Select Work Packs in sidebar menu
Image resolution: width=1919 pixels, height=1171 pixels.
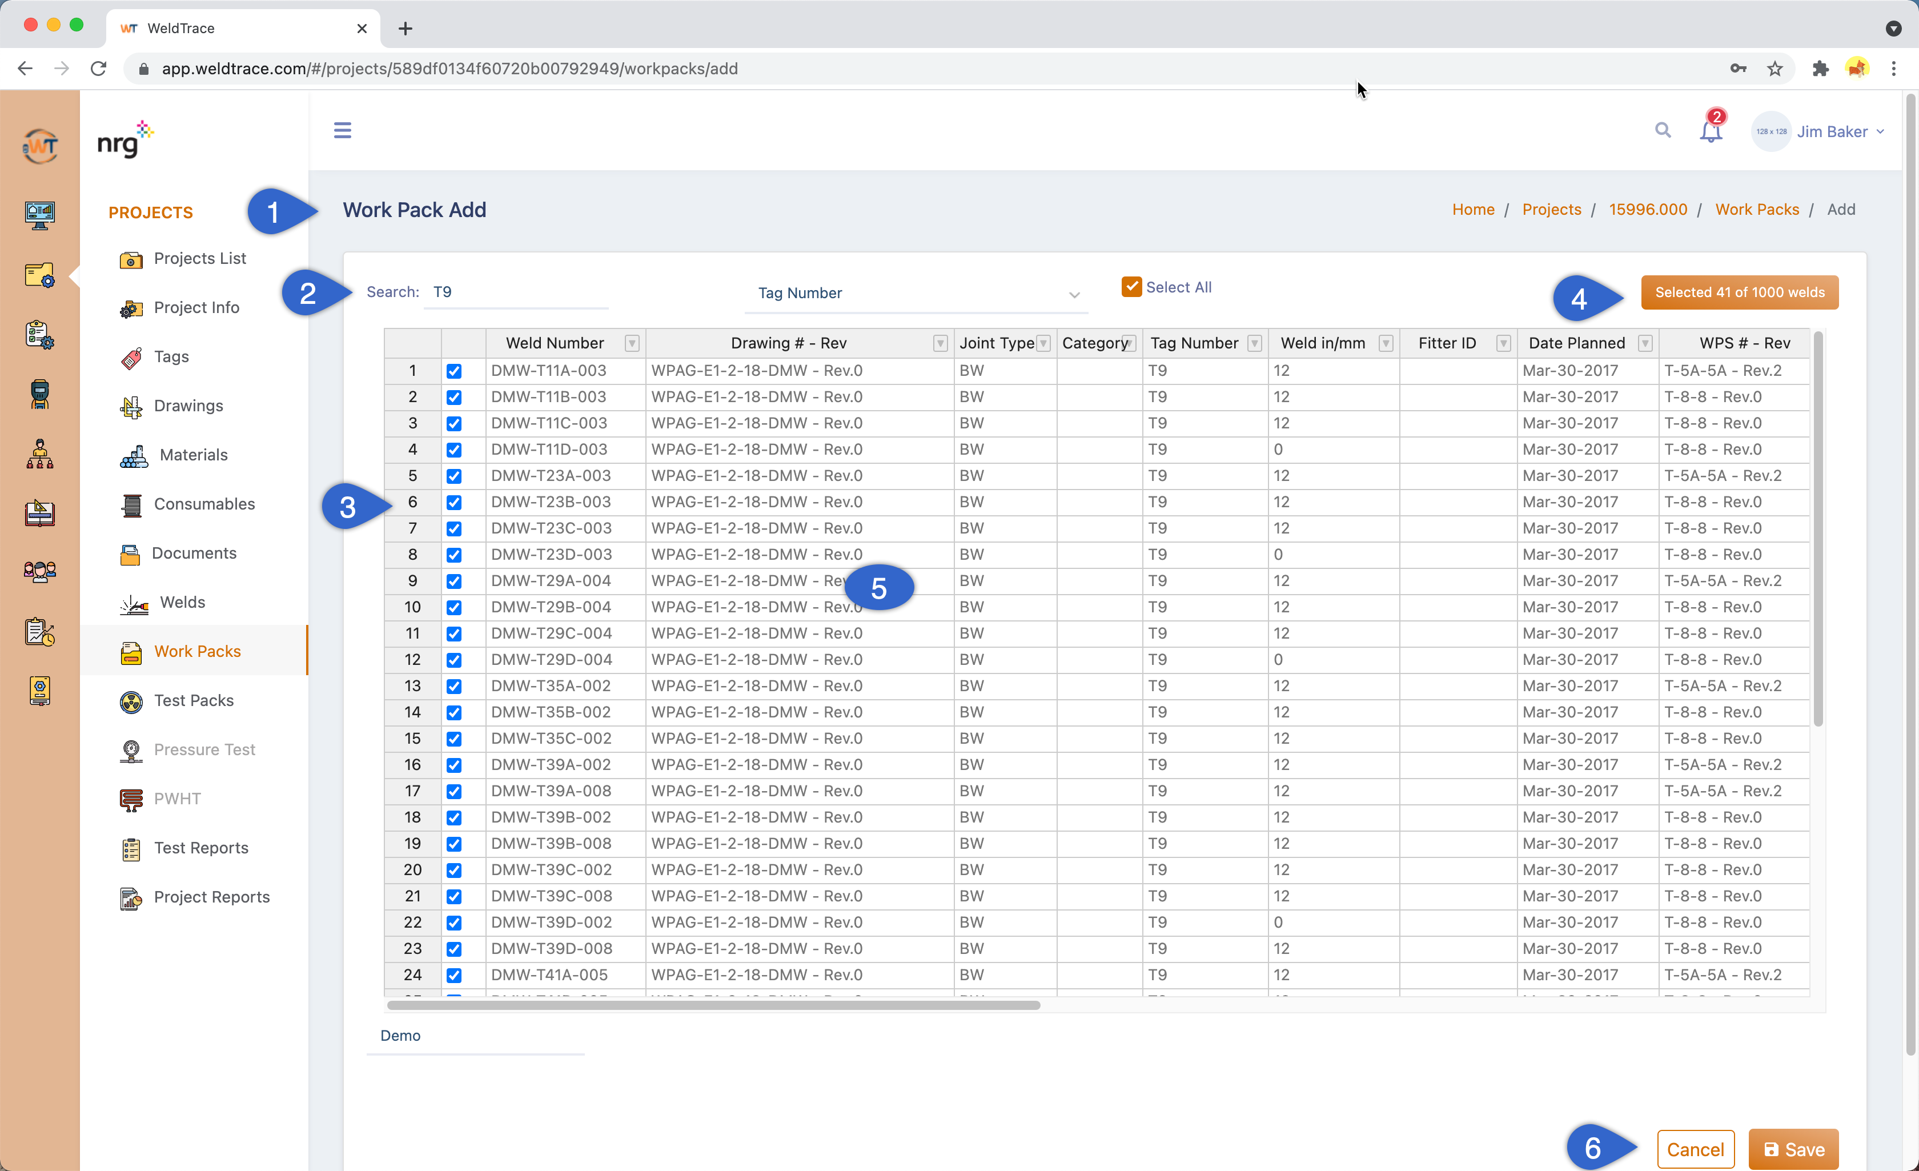tap(197, 651)
